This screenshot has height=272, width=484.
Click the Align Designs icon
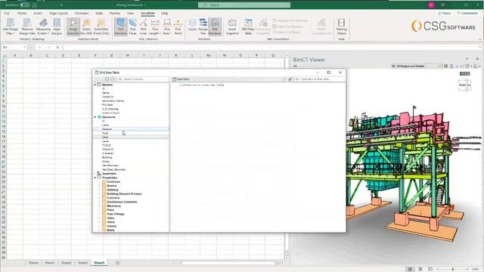point(57,23)
